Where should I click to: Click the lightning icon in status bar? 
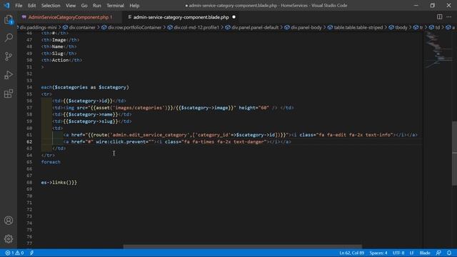pyautogui.click(x=31, y=253)
